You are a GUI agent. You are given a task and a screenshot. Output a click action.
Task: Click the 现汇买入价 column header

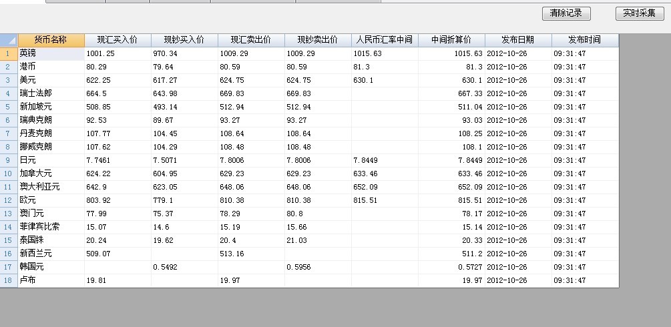(x=118, y=40)
